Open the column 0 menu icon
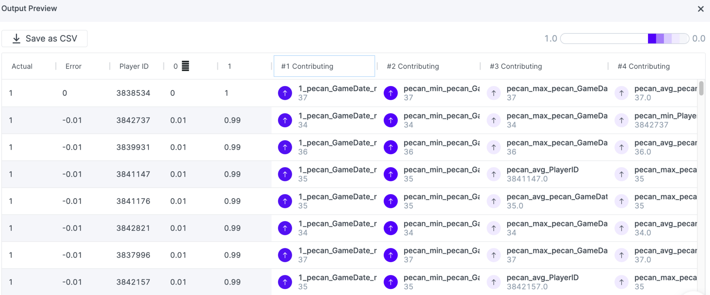 [185, 66]
